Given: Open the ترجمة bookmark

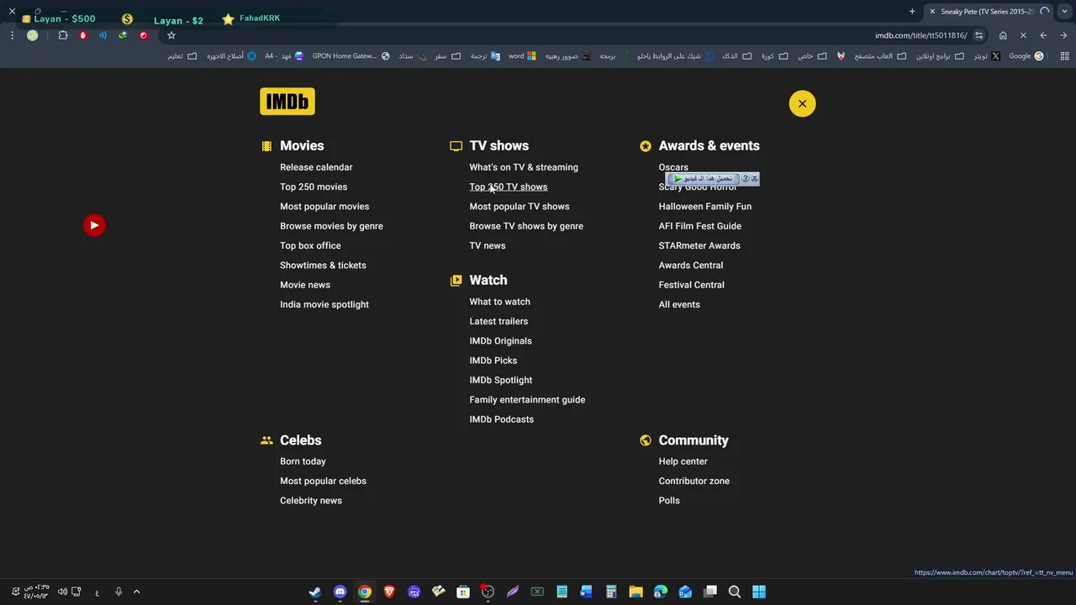Looking at the screenshot, I should [484, 56].
